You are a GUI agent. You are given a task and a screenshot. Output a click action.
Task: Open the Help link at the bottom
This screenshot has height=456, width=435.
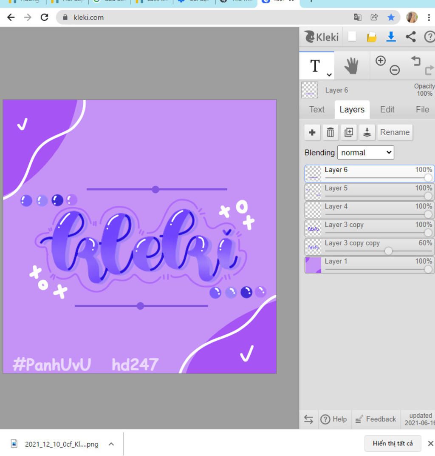coord(334,419)
